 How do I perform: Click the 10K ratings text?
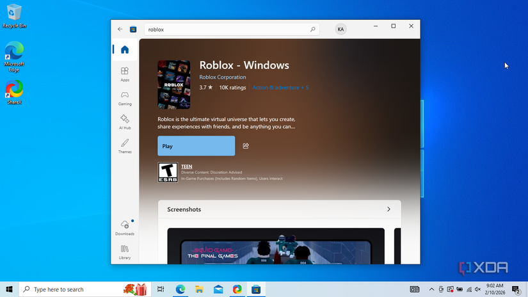pyautogui.click(x=233, y=88)
